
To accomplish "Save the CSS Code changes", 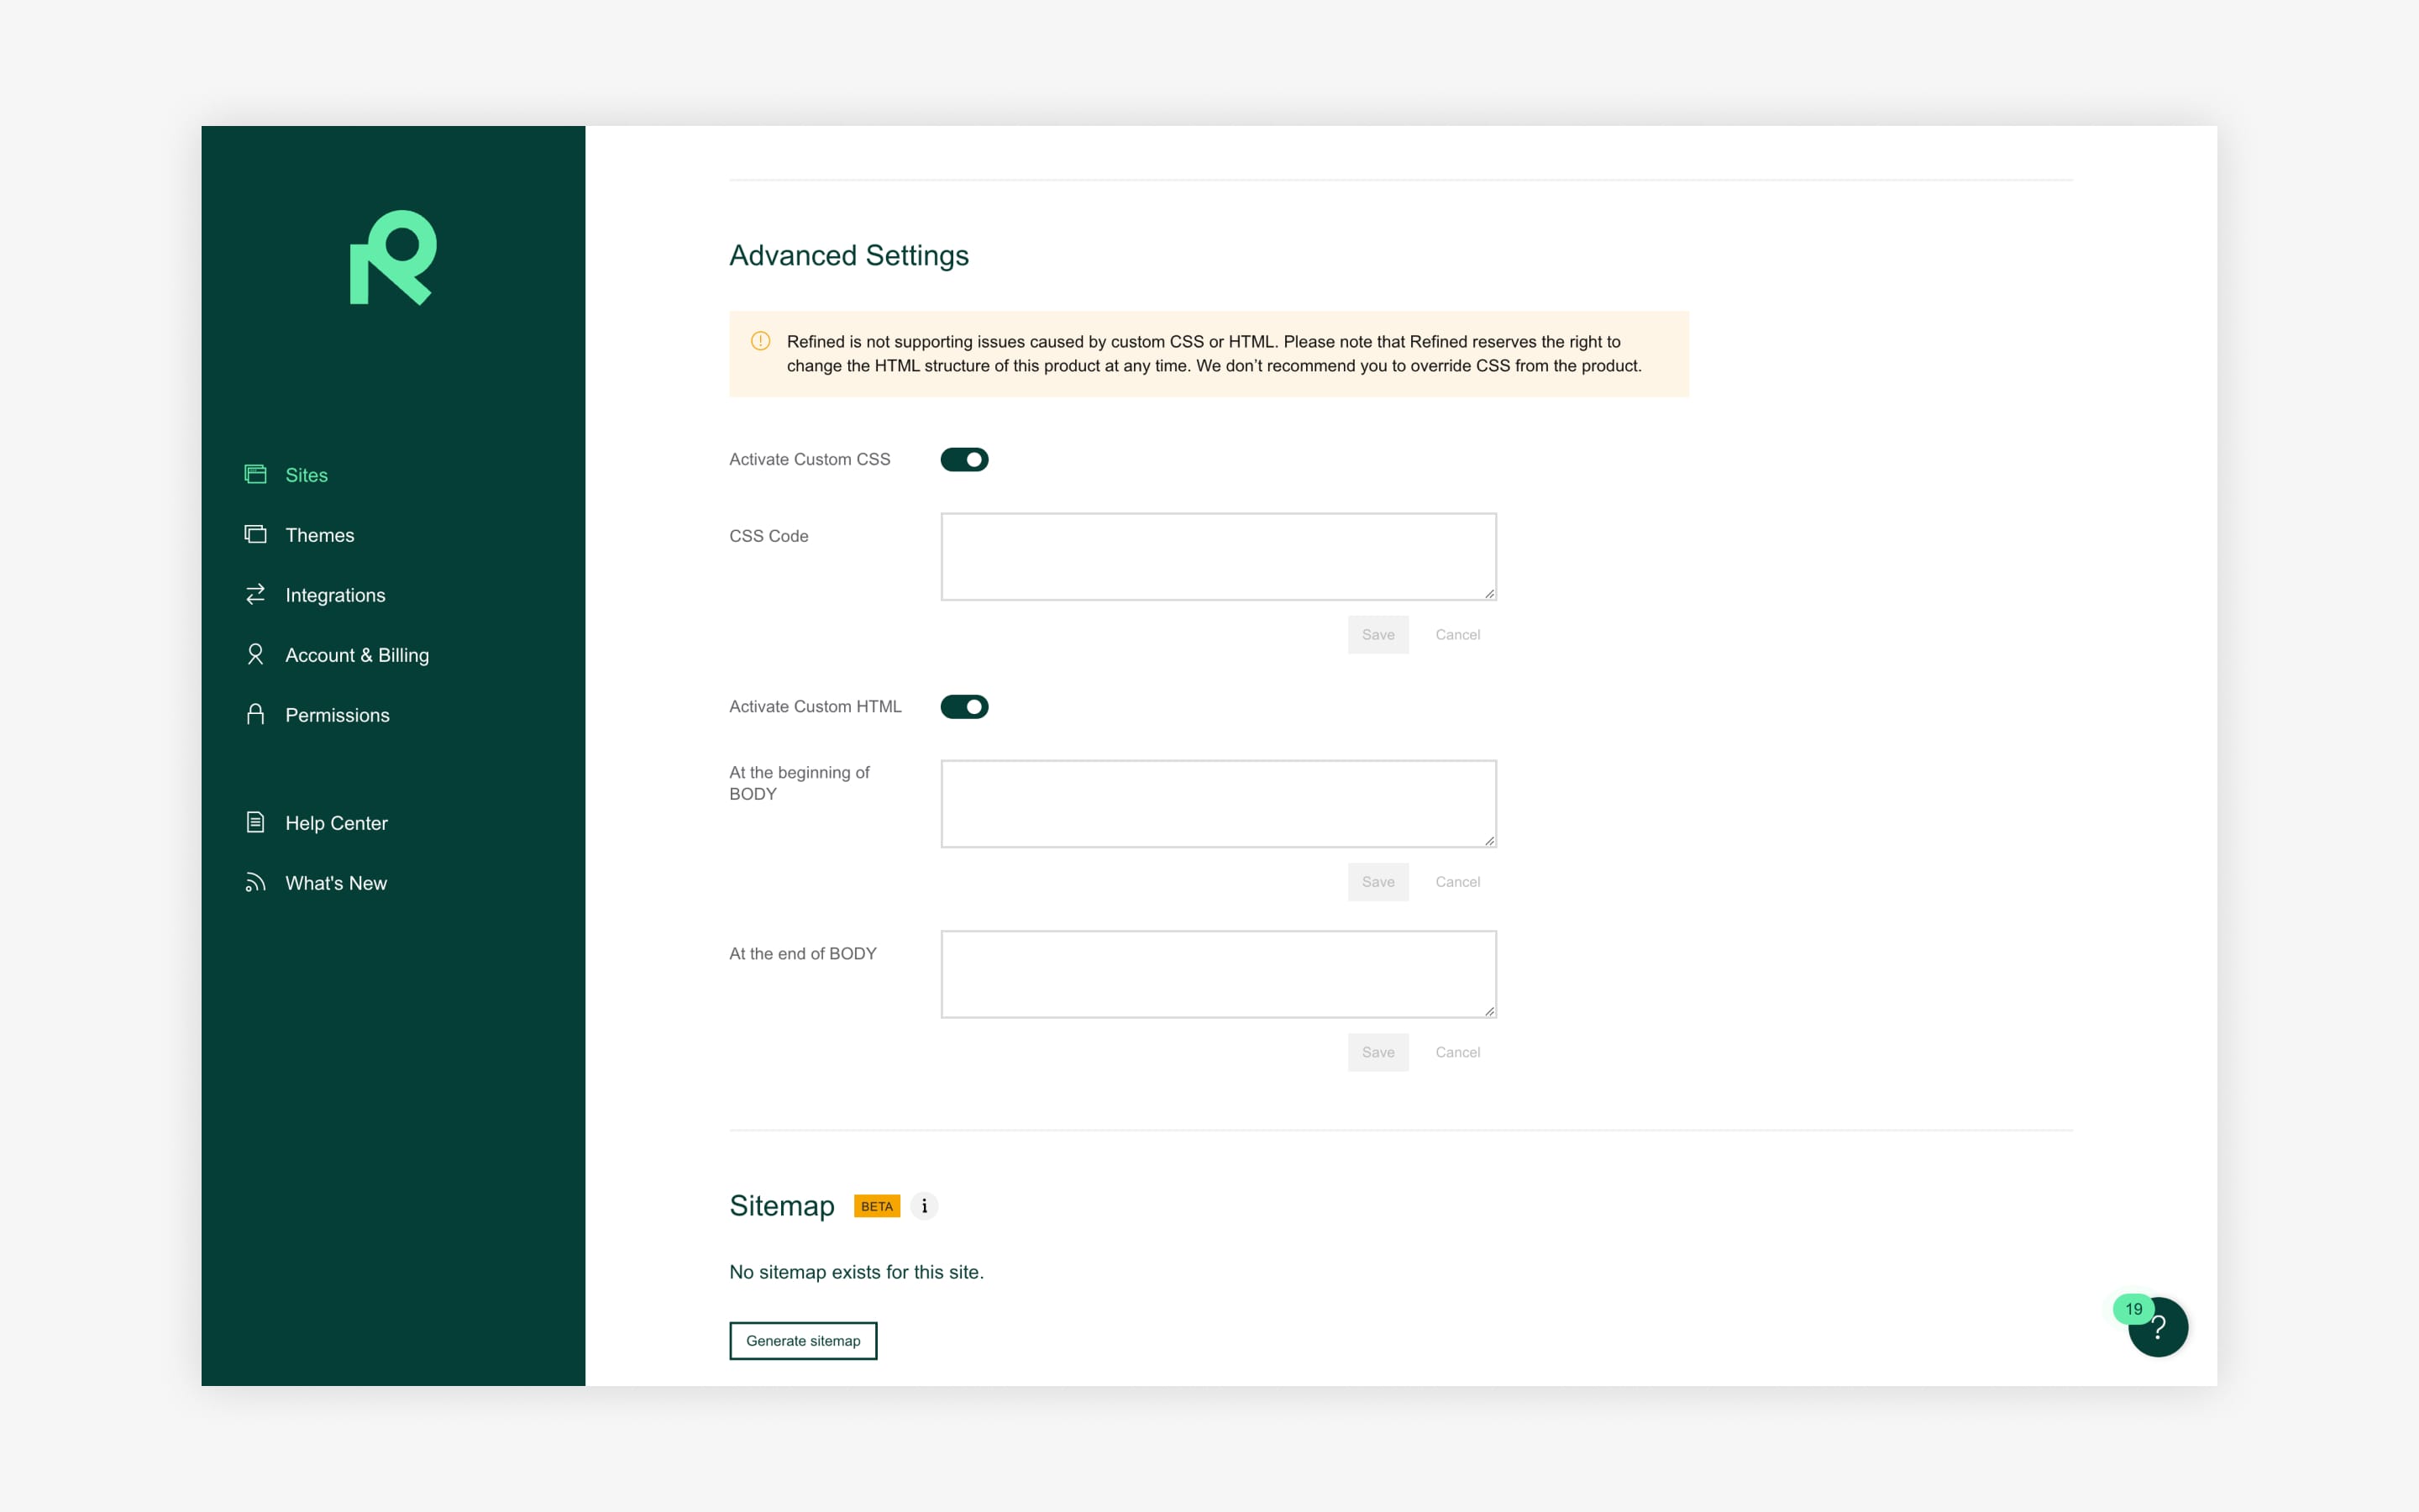I will [1377, 634].
